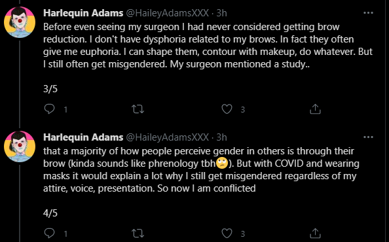Open more options on the 4/5 tweet
The height and width of the screenshot is (242, 389).
368,137
